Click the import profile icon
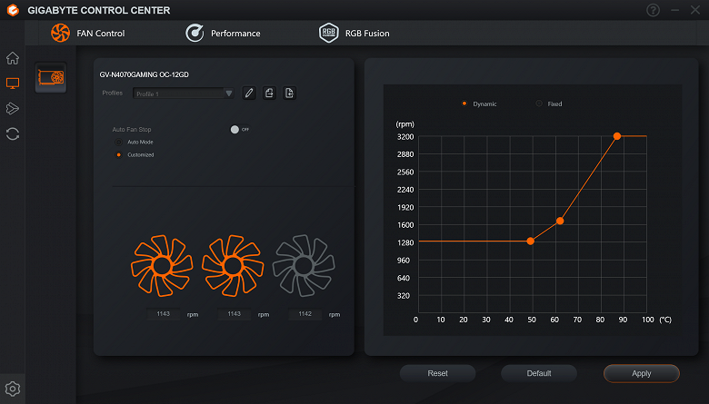 [x=289, y=93]
